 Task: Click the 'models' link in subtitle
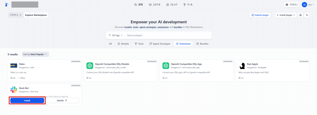coord(128,27)
